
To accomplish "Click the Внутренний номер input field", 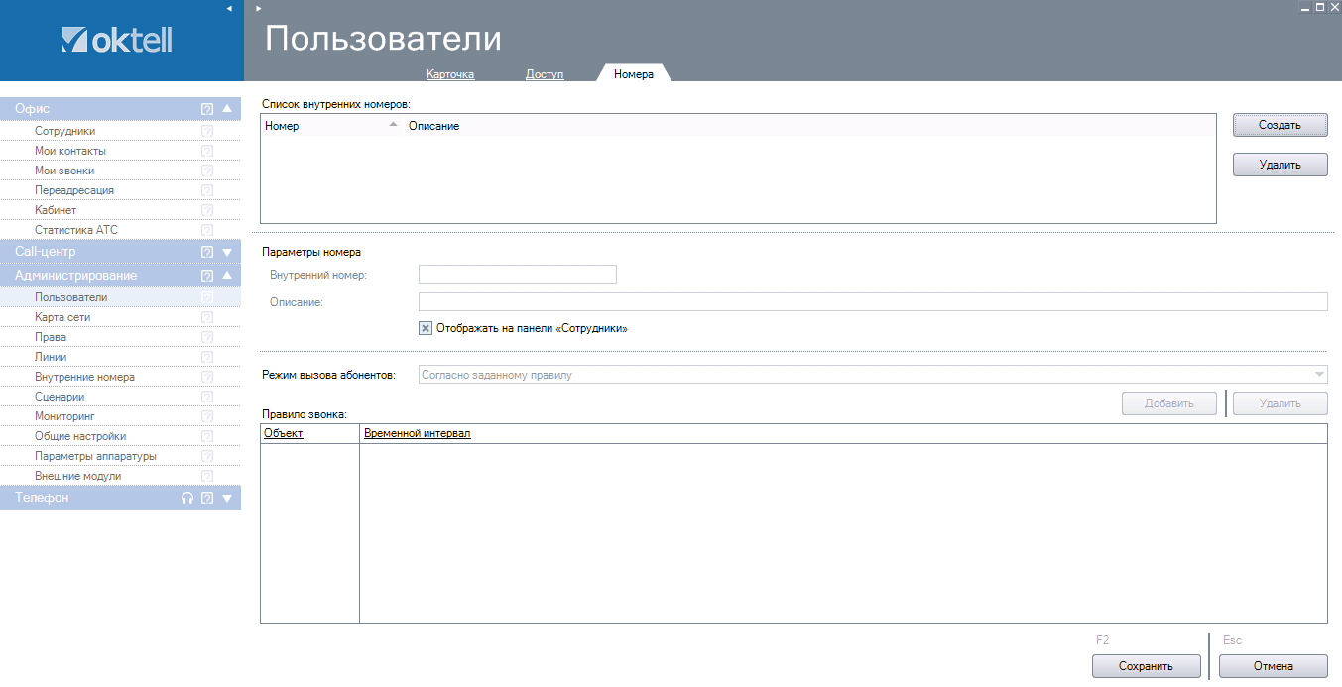I will (517, 275).
